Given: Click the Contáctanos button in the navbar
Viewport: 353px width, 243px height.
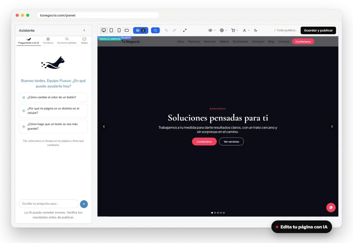Looking at the screenshot, I should [x=303, y=42].
